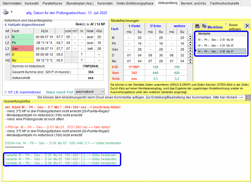Screen dimensions: 251x182
Task: Click the spinner stepper for row Mu
Action: 190,61
